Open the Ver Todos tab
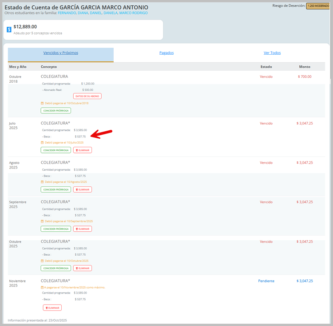The image size is (333, 326). point(272,53)
